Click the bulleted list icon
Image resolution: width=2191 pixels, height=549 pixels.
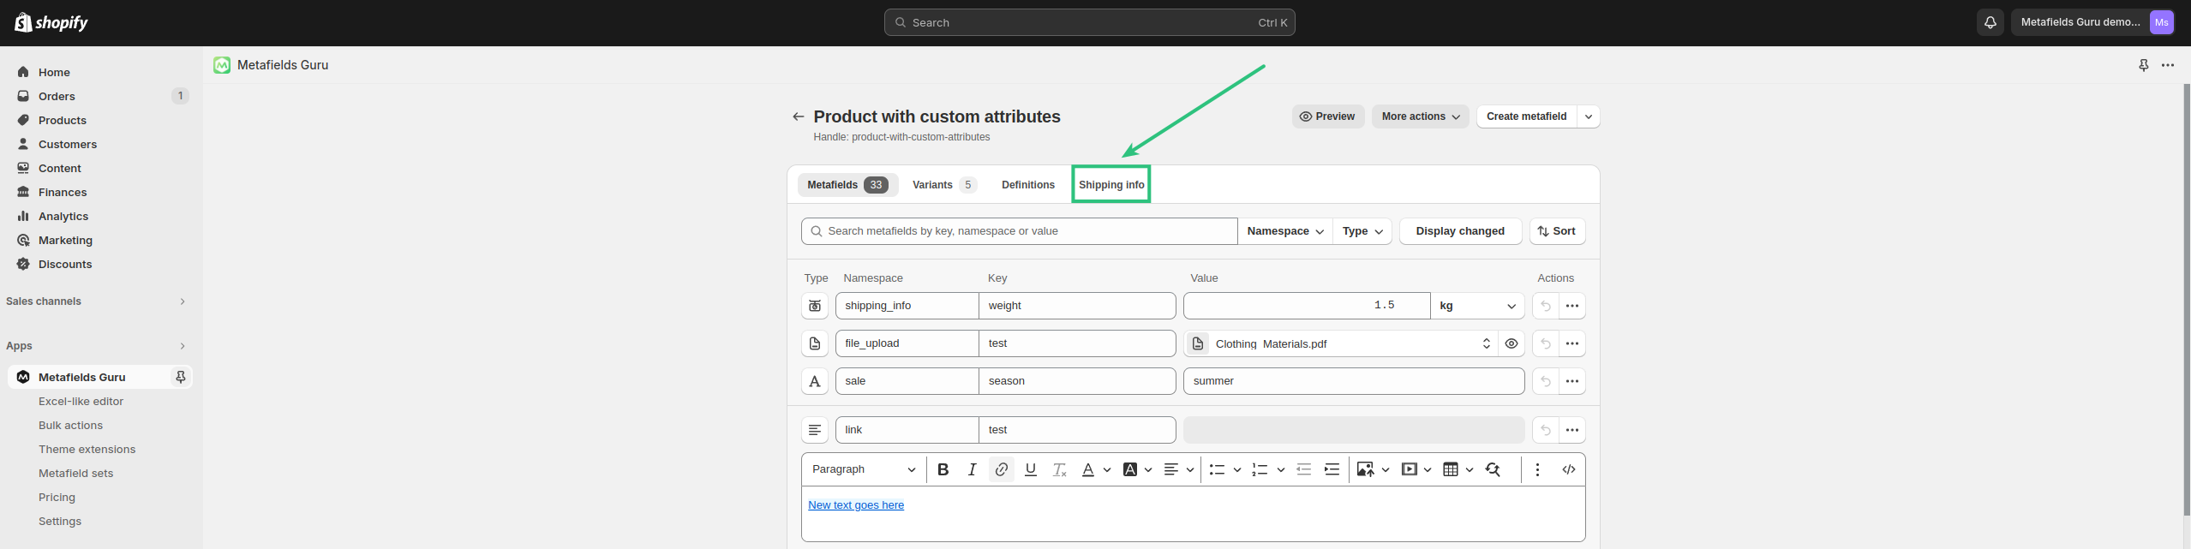click(1216, 469)
